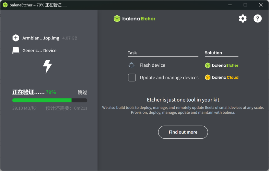Minimize the balenaEtcher window
Screen dimensions: 269x171
(x=230, y=5)
